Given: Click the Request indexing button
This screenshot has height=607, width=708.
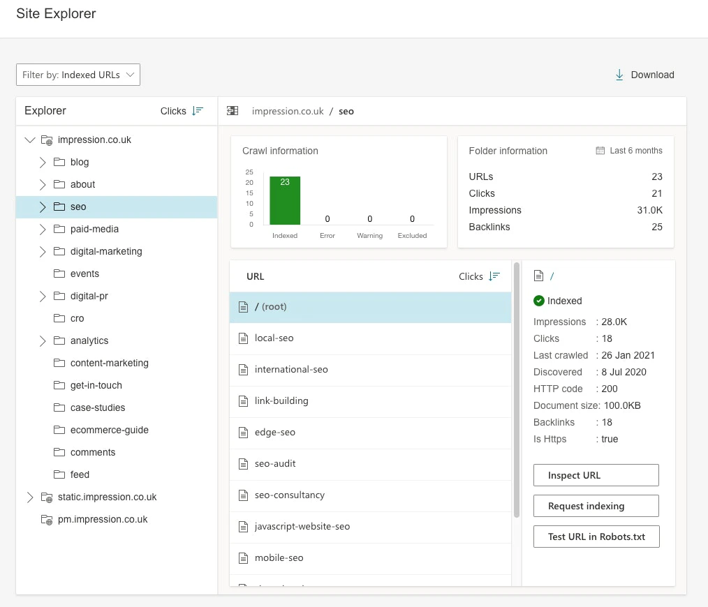Looking at the screenshot, I should pos(596,506).
